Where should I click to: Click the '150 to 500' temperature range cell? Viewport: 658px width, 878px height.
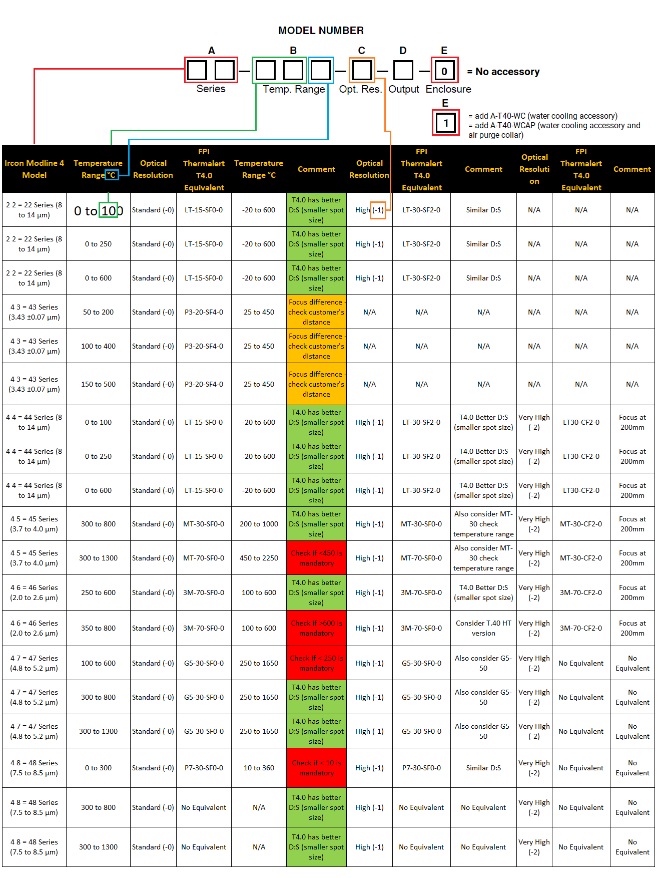[x=99, y=384]
